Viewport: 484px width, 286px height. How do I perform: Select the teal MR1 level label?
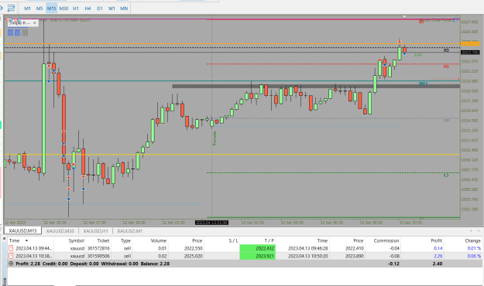pyautogui.click(x=423, y=83)
